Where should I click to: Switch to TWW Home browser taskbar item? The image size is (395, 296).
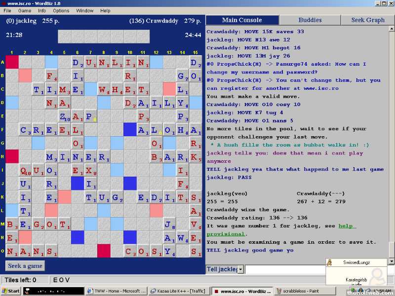[x=117, y=291]
